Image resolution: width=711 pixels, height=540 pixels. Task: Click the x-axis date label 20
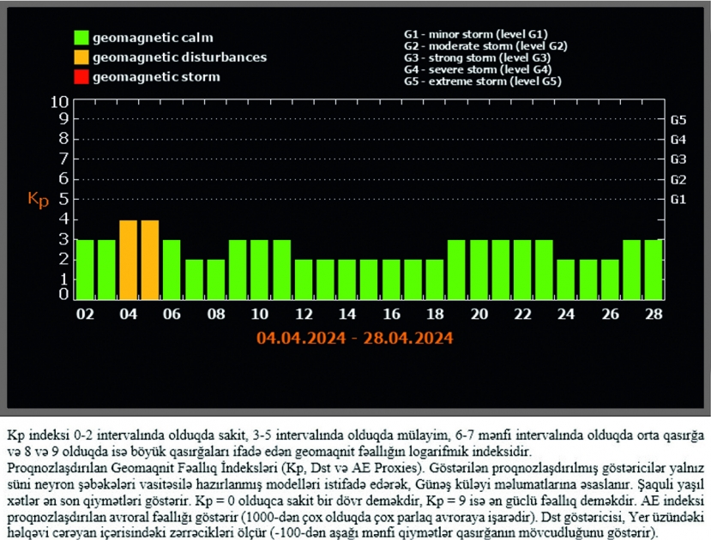pos(479,314)
